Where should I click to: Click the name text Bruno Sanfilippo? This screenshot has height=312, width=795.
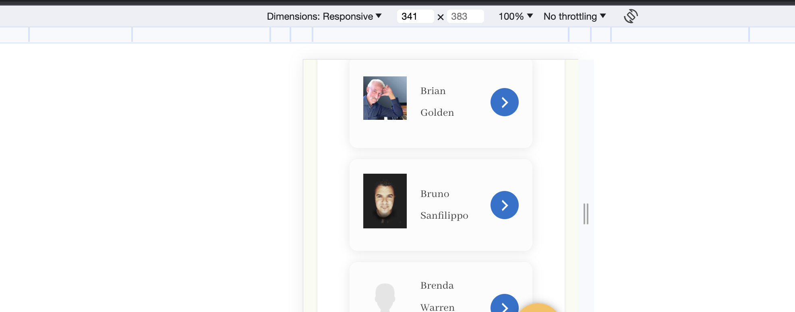(444, 205)
